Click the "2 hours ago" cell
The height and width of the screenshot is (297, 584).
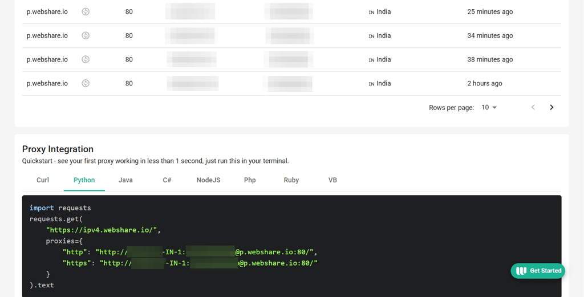pyautogui.click(x=485, y=83)
